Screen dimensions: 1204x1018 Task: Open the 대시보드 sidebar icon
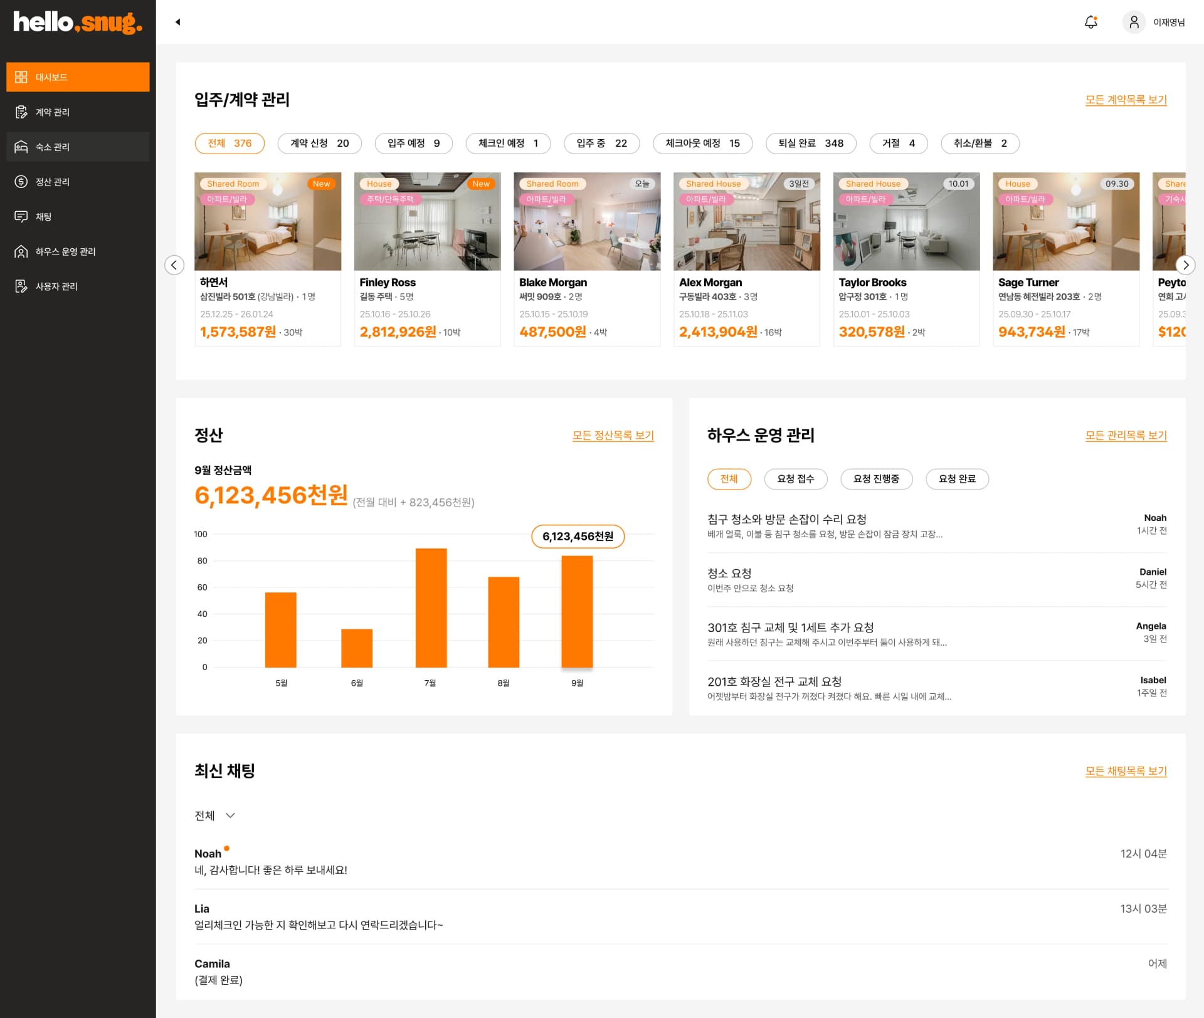21,76
